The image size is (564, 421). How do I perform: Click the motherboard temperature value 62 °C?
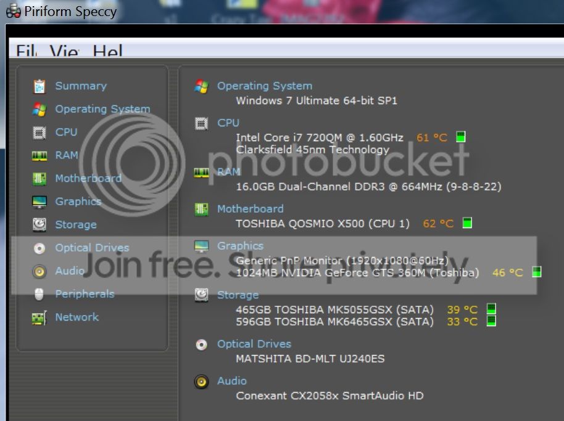438,223
